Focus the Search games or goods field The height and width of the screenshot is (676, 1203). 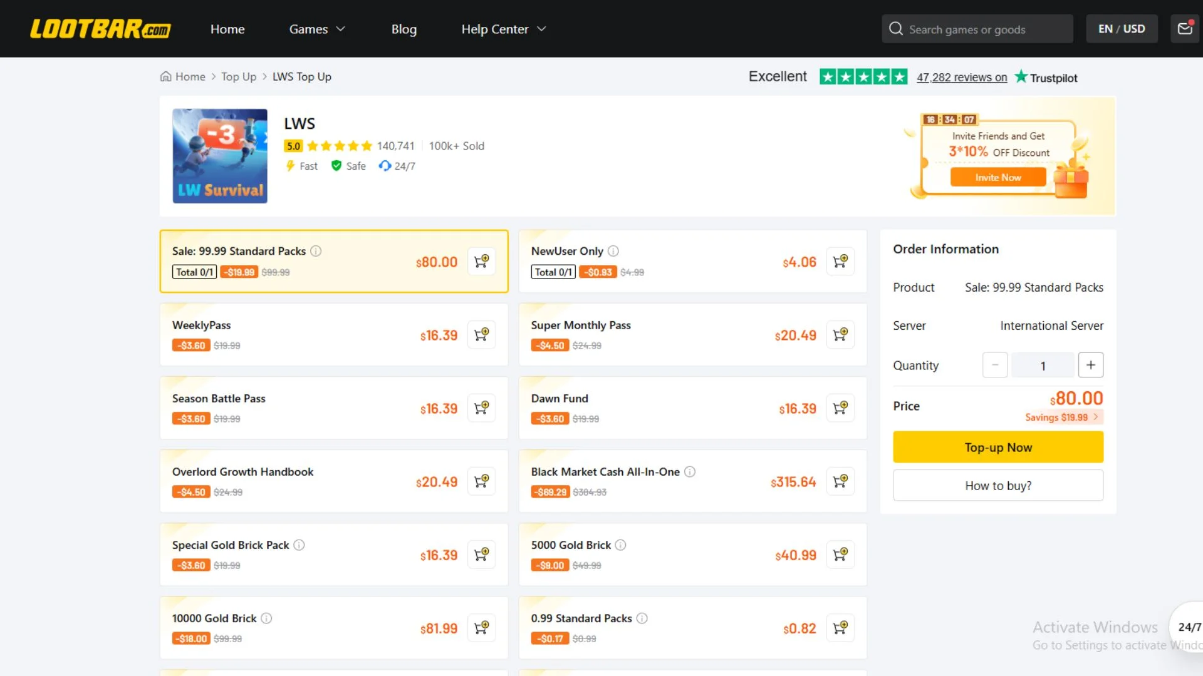pos(977,29)
